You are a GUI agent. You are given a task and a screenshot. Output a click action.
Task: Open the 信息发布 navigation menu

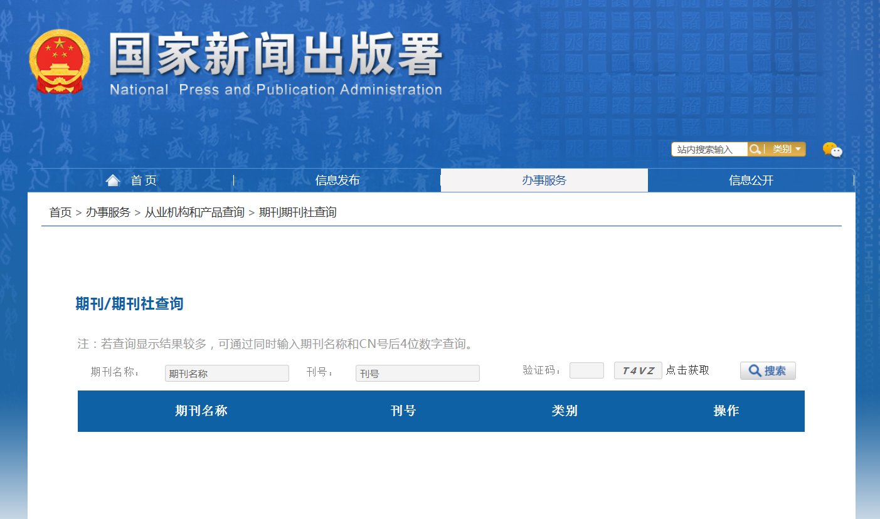337,181
